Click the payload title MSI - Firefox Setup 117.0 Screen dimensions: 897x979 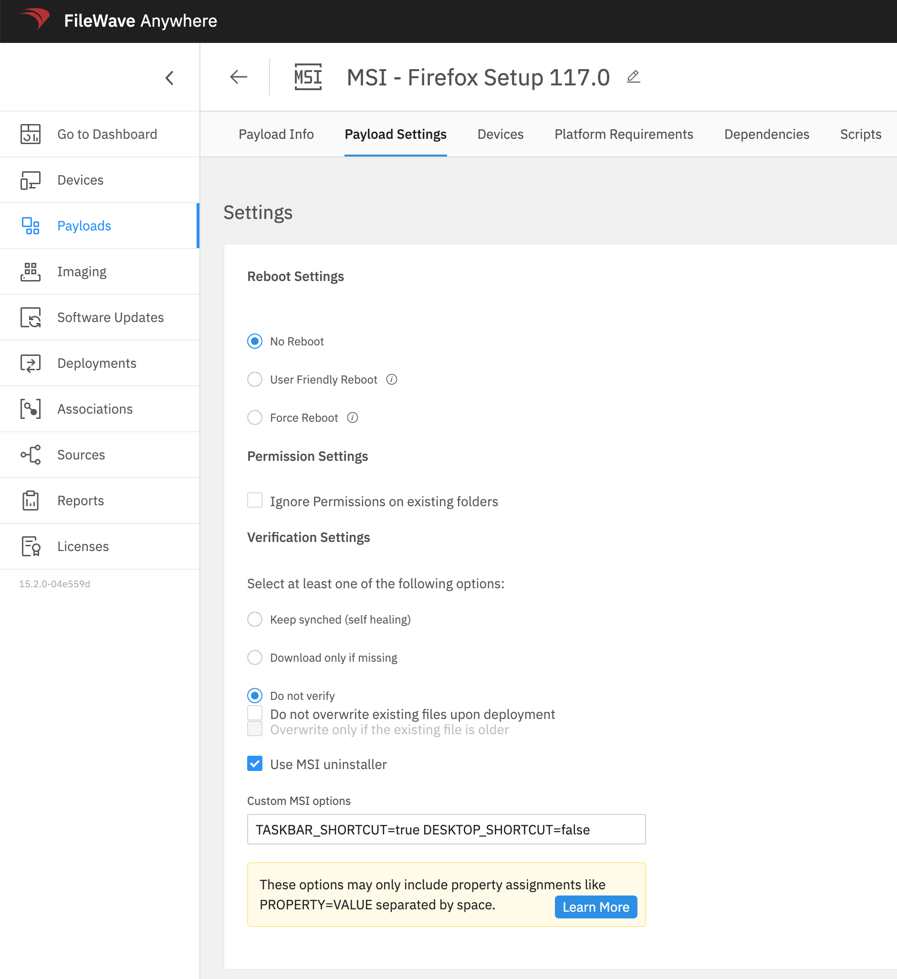[479, 77]
